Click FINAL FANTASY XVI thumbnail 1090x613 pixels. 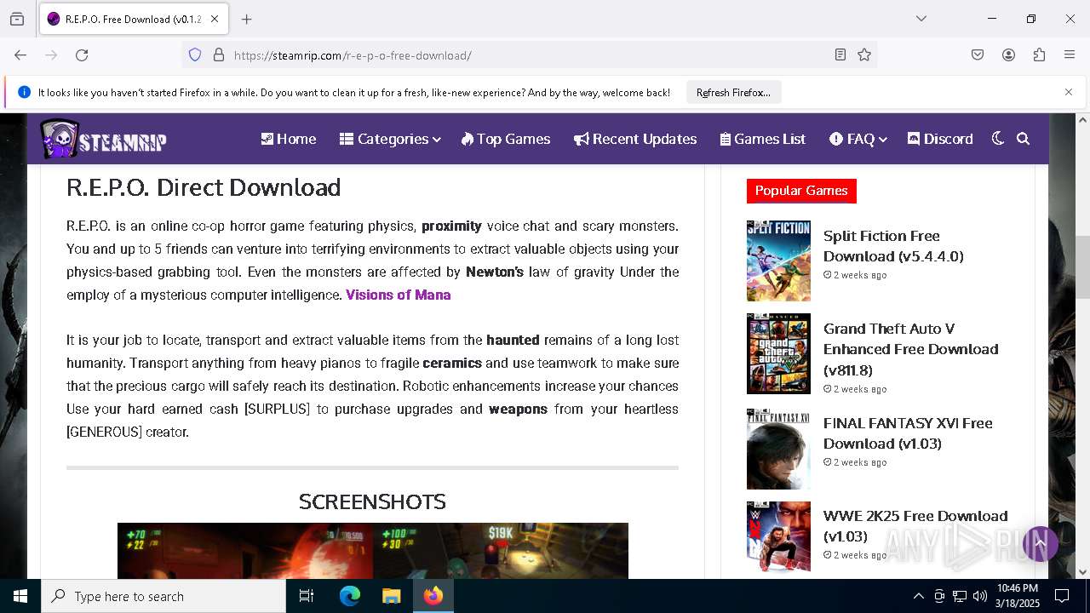click(778, 449)
